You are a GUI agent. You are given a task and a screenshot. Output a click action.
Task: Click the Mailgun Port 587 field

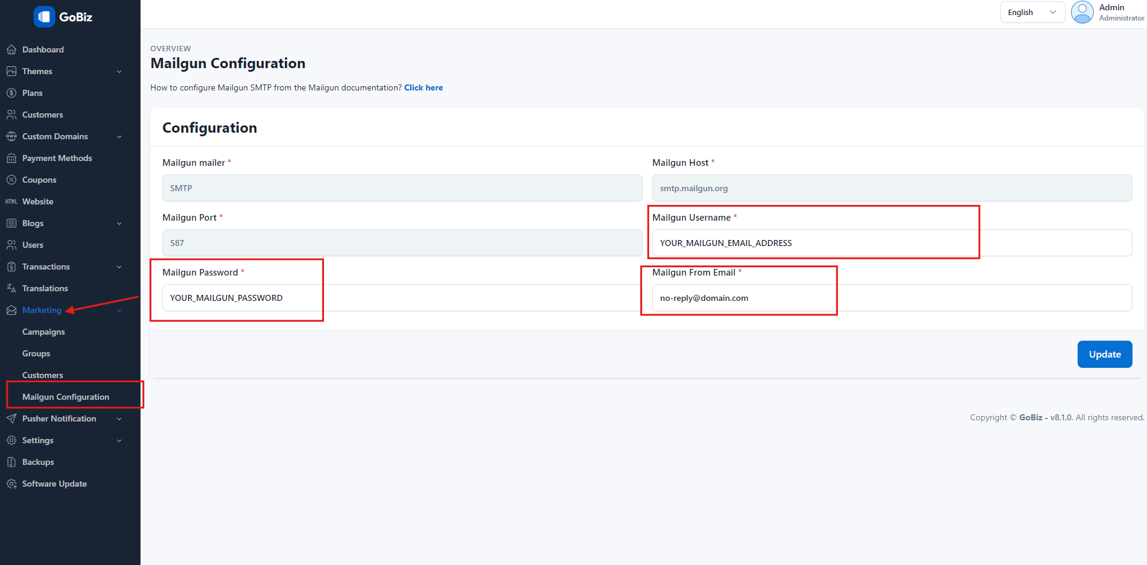coord(402,243)
